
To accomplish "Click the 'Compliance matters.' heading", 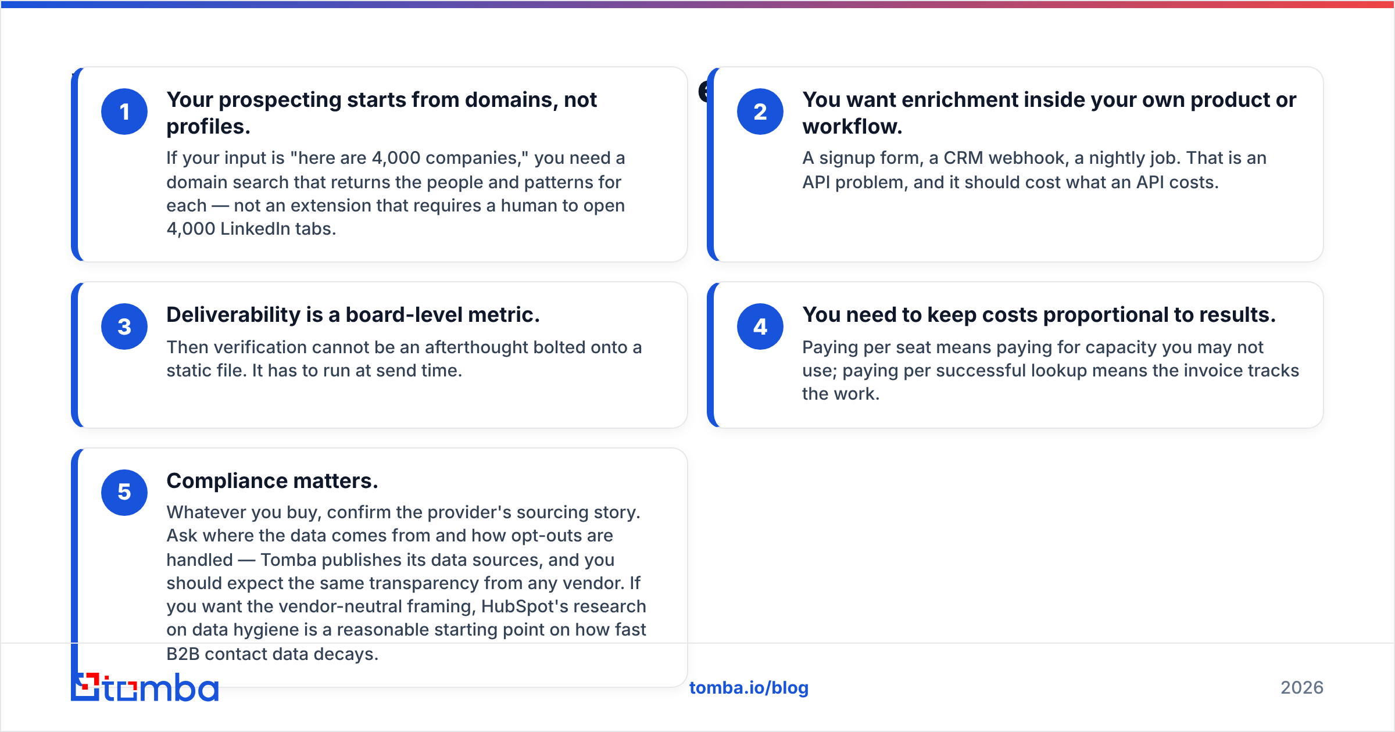I will (x=272, y=480).
